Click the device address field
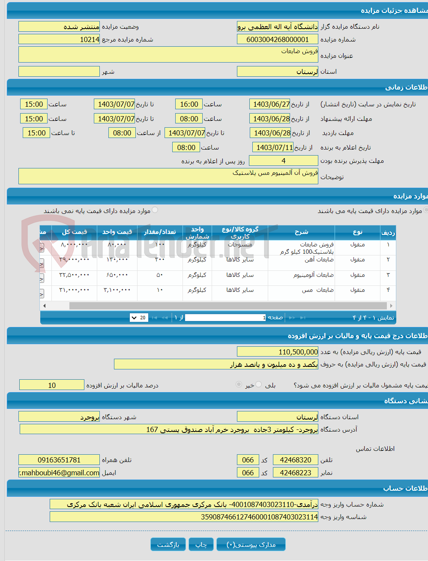 click(169, 429)
